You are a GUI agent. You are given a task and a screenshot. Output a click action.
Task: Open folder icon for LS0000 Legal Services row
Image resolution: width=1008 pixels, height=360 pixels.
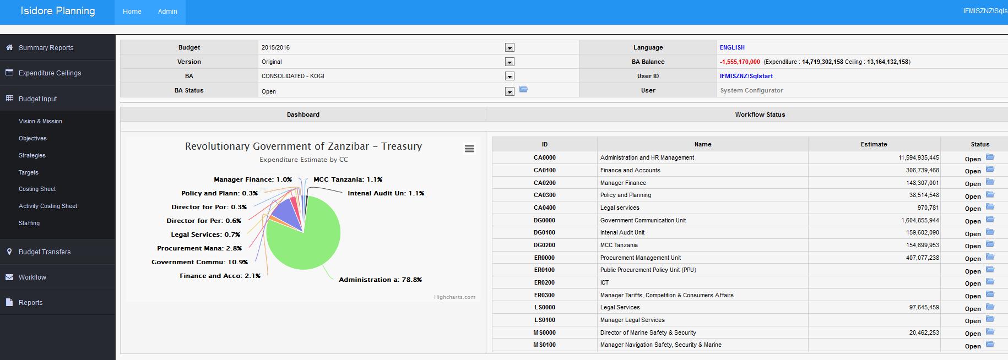tap(990, 307)
